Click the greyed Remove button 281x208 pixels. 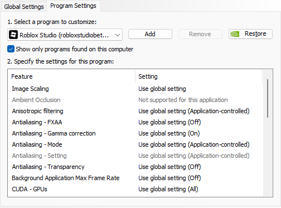[x=200, y=34]
